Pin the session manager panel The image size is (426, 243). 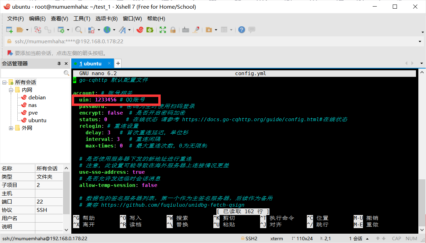click(x=59, y=64)
